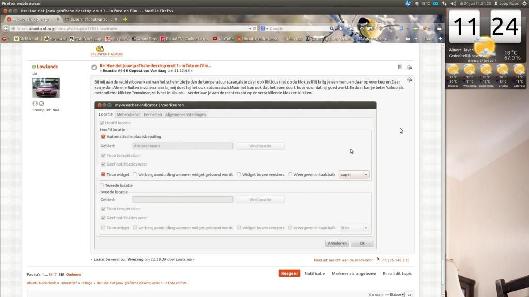
Task: Click the HP icon in system tray
Action: click(x=408, y=3)
